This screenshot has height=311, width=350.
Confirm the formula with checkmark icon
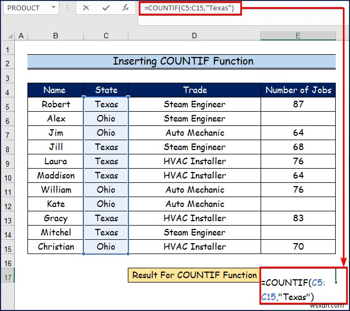pyautogui.click(x=106, y=8)
